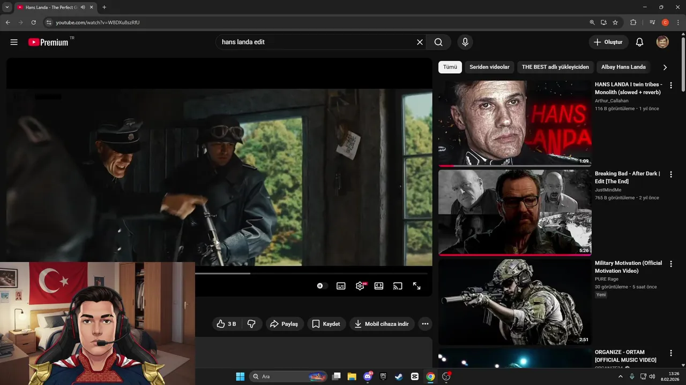Open Discord from taskbar
Screen dimensions: 686x385
[368, 376]
